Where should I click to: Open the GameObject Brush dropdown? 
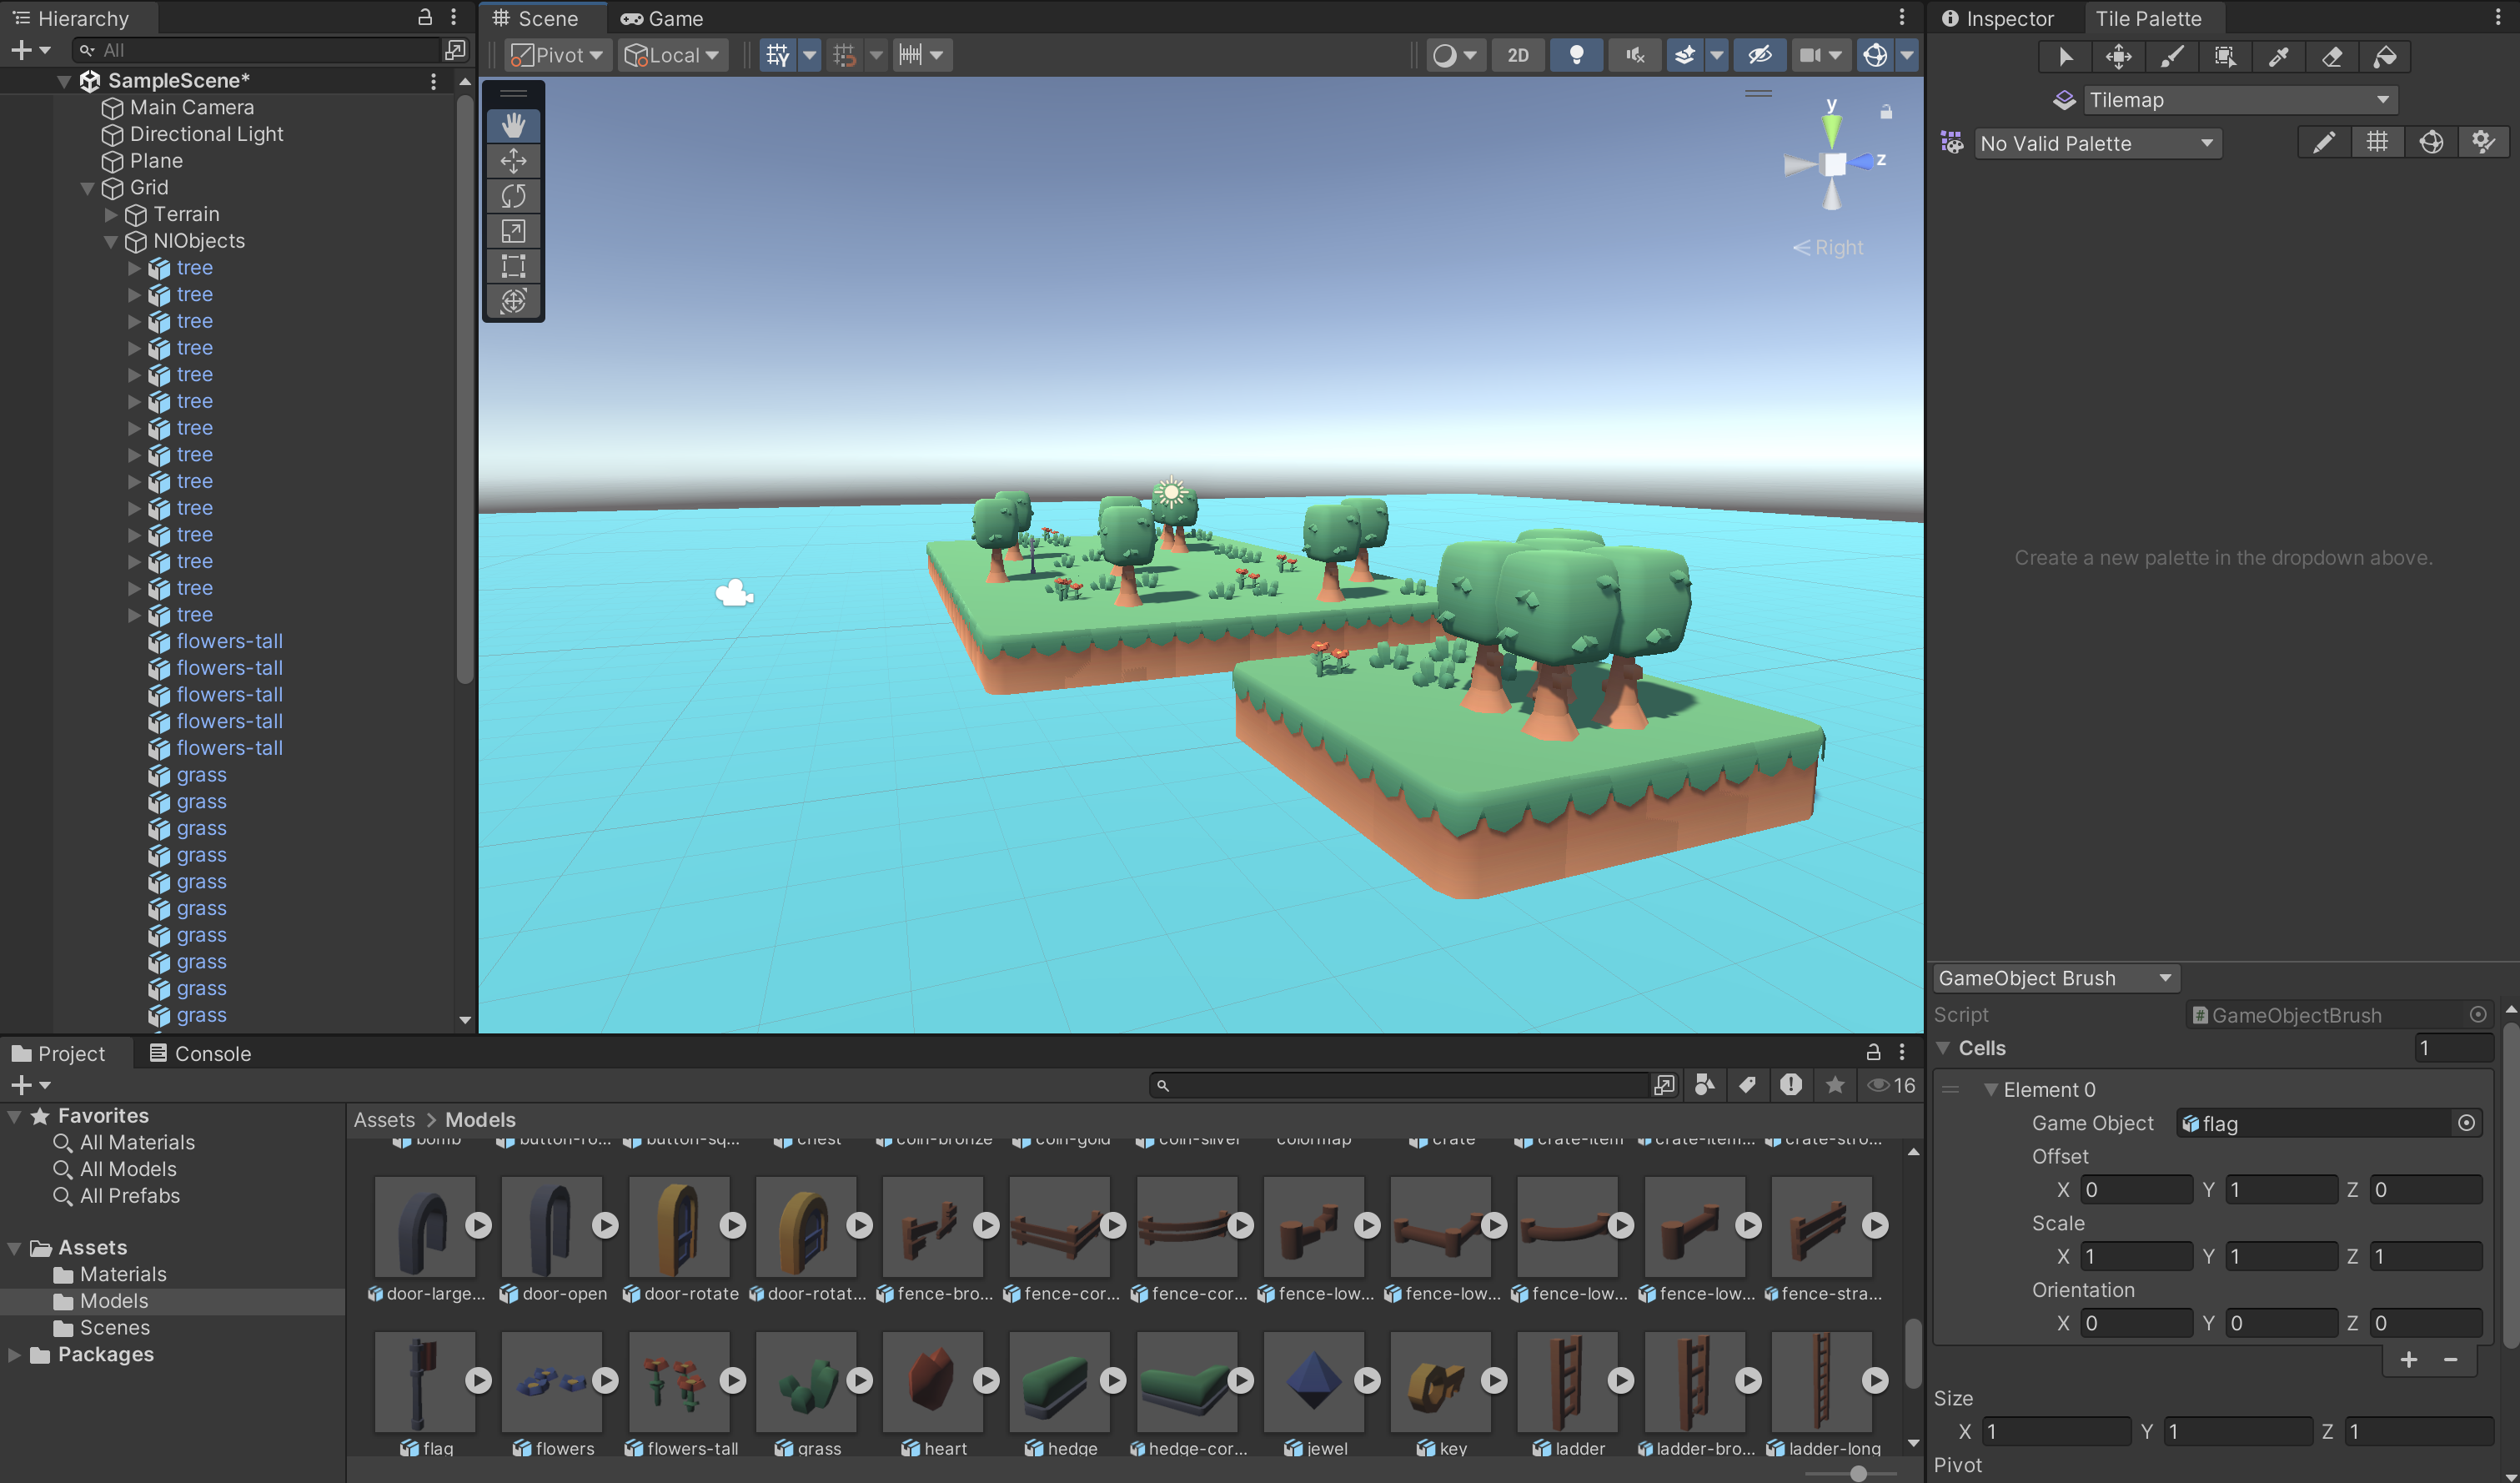(2054, 978)
